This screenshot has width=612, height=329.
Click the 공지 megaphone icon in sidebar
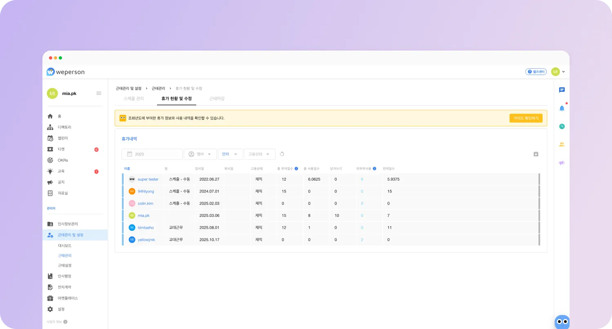tap(50, 182)
